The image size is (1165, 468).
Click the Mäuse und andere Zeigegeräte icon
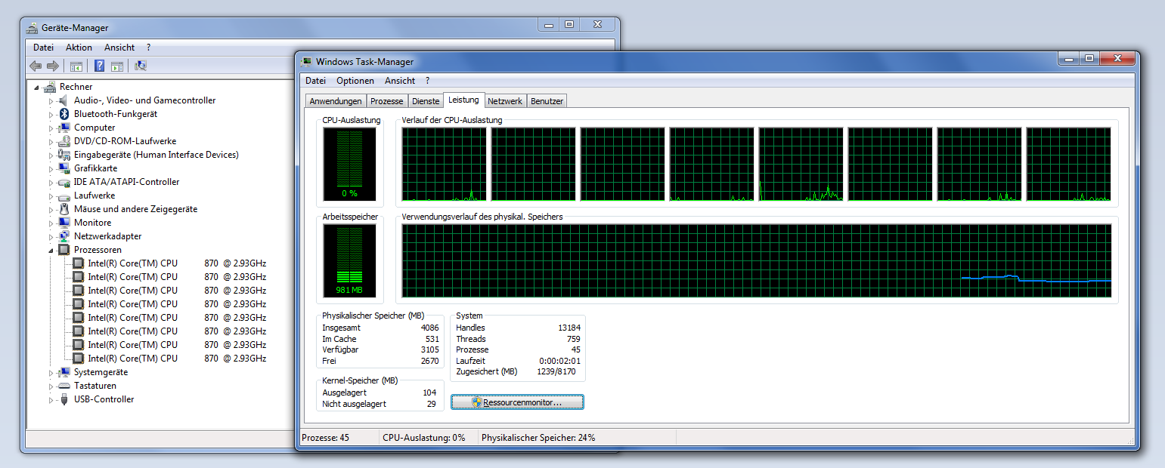64,209
